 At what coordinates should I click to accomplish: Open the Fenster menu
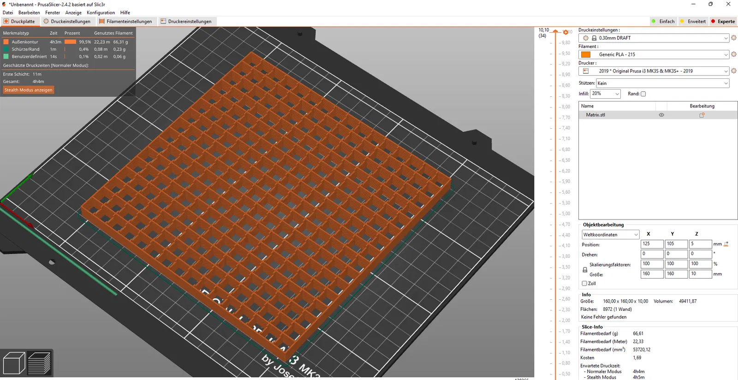click(x=53, y=12)
